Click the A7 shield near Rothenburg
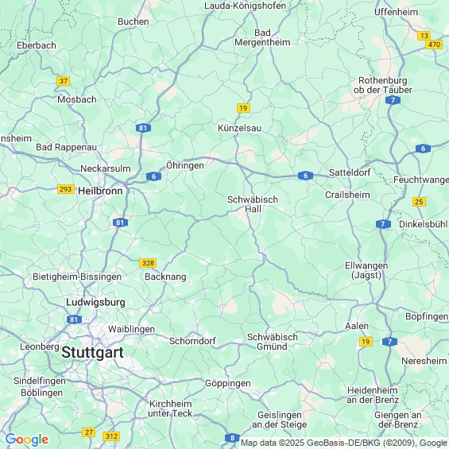Image resolution: width=449 pixels, height=449 pixels. [393, 100]
